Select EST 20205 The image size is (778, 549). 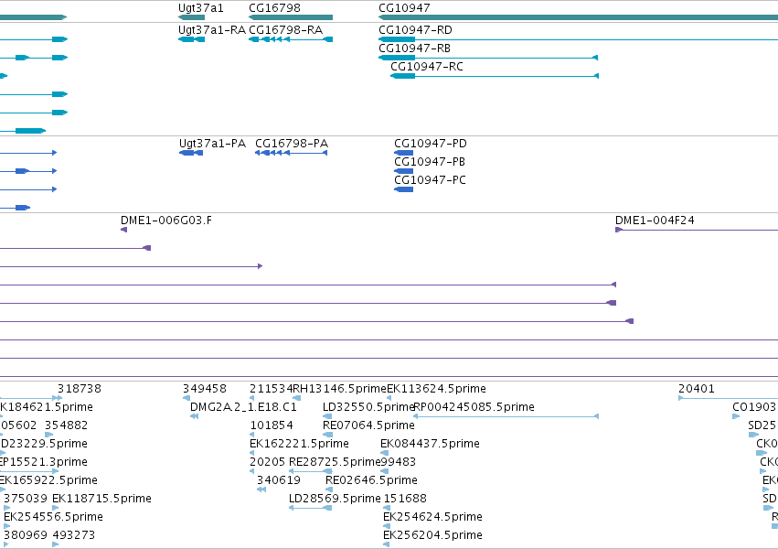(x=252, y=471)
